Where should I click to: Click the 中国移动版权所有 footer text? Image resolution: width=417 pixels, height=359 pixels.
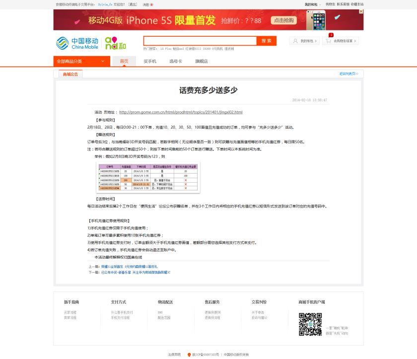[x=236, y=355]
